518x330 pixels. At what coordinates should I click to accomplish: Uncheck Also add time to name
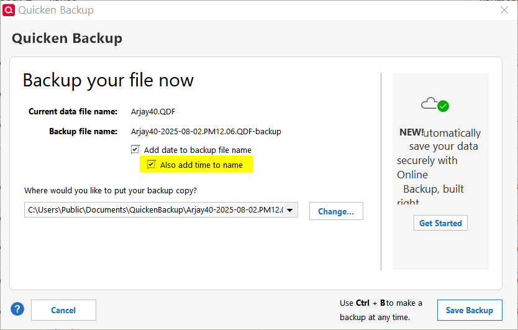point(152,164)
